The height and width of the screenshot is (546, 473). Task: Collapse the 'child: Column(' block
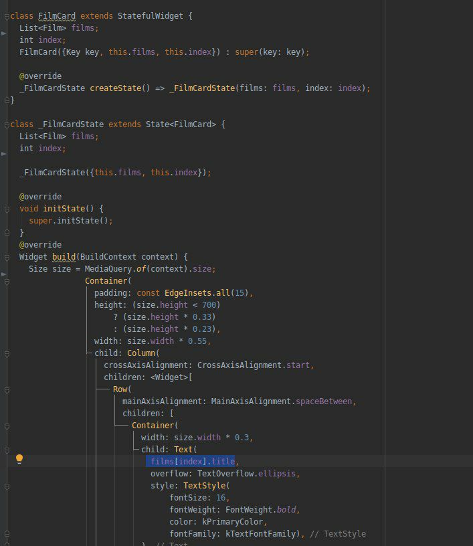[x=7, y=354]
